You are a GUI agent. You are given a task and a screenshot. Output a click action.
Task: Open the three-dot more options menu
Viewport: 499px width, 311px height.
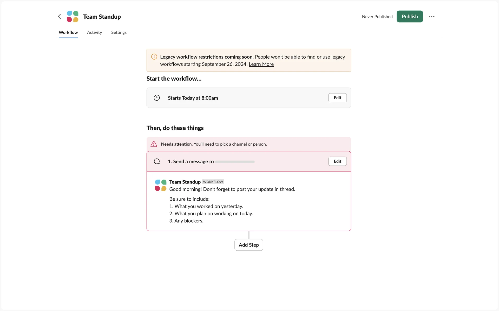click(431, 17)
